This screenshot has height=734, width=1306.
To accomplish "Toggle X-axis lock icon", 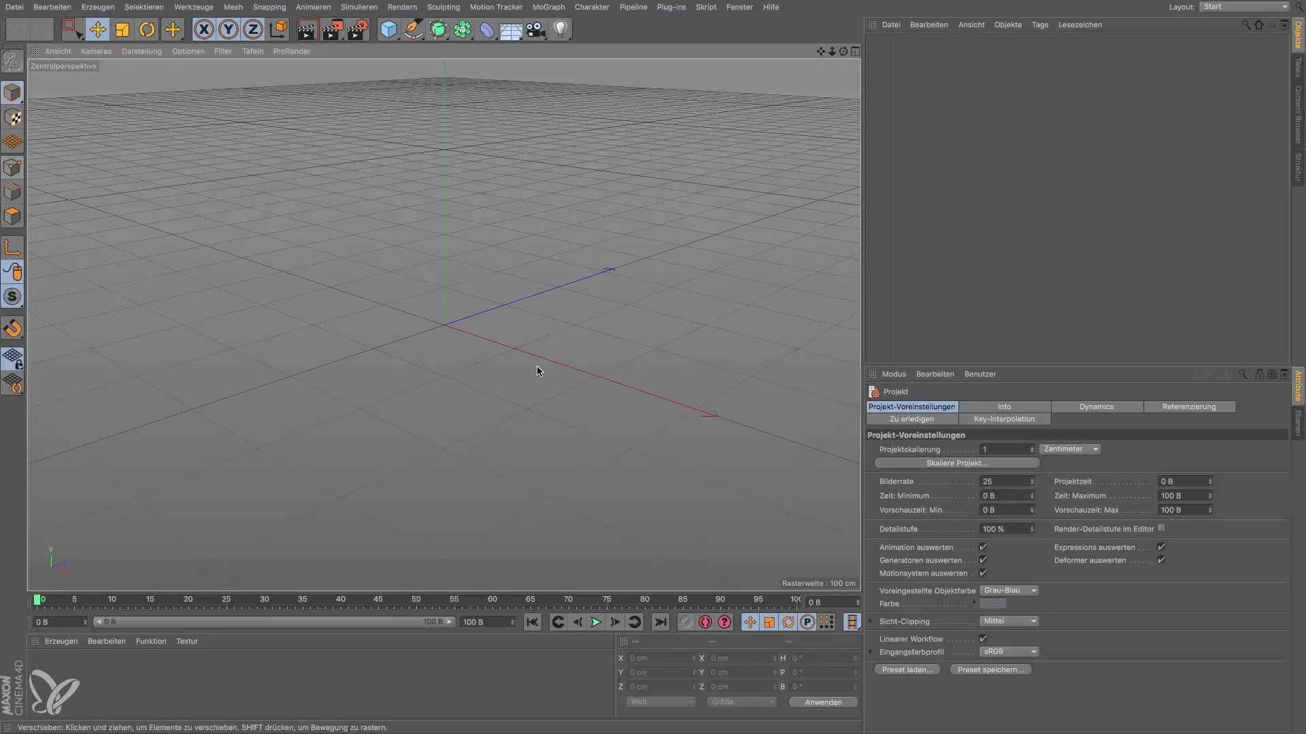I will [x=203, y=29].
